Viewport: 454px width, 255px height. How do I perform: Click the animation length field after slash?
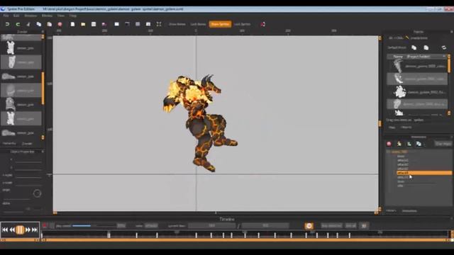tap(265, 226)
